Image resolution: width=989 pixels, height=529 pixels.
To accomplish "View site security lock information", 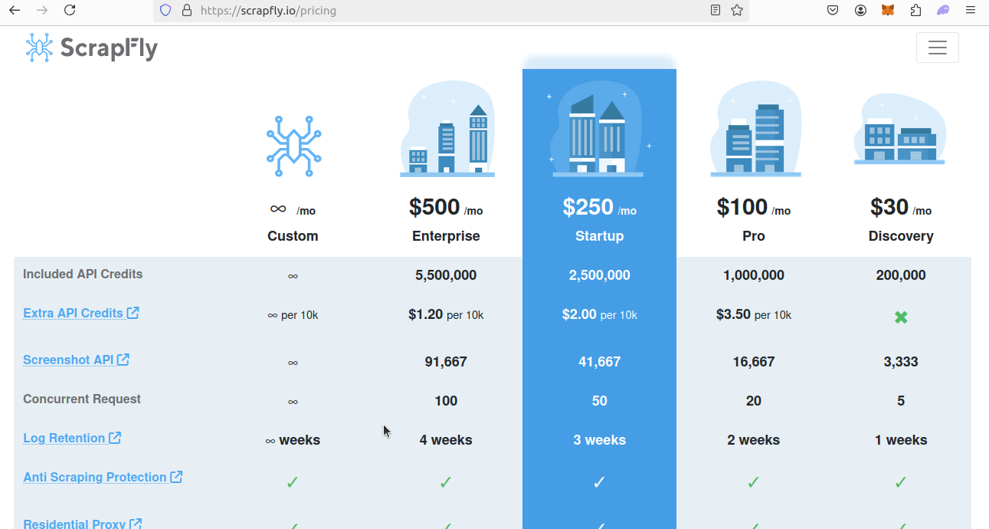I will (x=186, y=11).
